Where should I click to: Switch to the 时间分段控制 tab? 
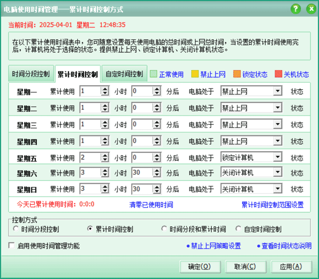[31, 74]
